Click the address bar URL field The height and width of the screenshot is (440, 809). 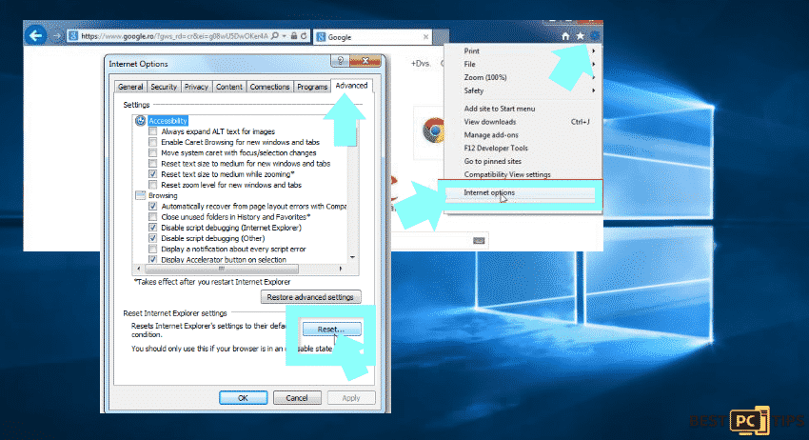[x=174, y=35]
